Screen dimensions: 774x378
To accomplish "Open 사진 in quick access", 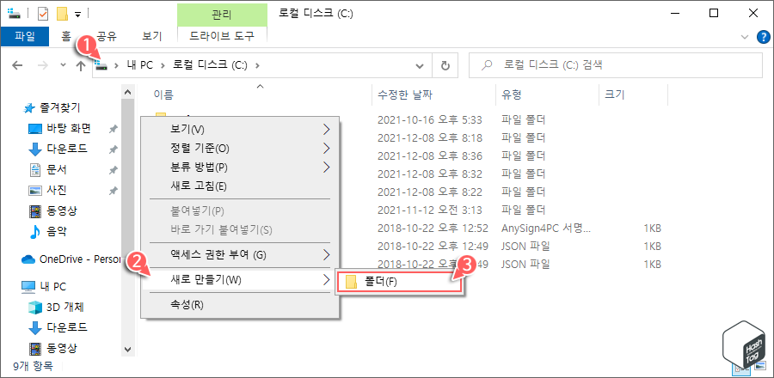I will click(x=56, y=190).
